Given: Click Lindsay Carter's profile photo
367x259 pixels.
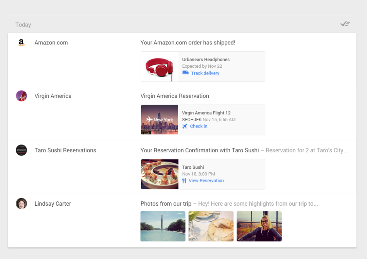Looking at the screenshot, I should pyautogui.click(x=21, y=203).
